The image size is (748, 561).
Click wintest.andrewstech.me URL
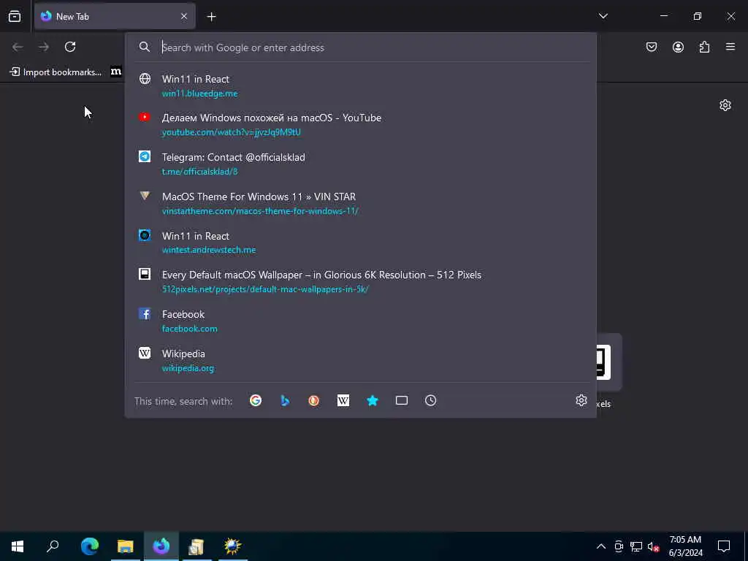[x=209, y=250]
